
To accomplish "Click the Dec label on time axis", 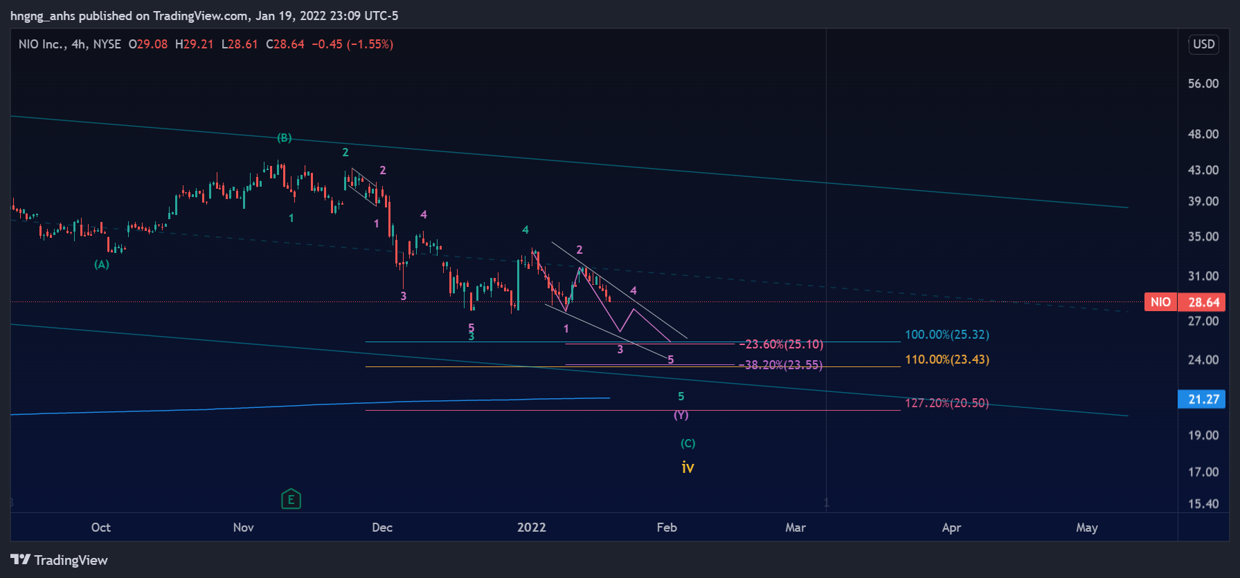I will pos(382,528).
